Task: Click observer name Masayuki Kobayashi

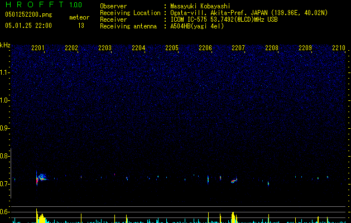Action: [x=200, y=6]
